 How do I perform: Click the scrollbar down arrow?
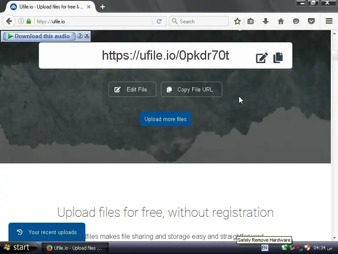click(334, 238)
